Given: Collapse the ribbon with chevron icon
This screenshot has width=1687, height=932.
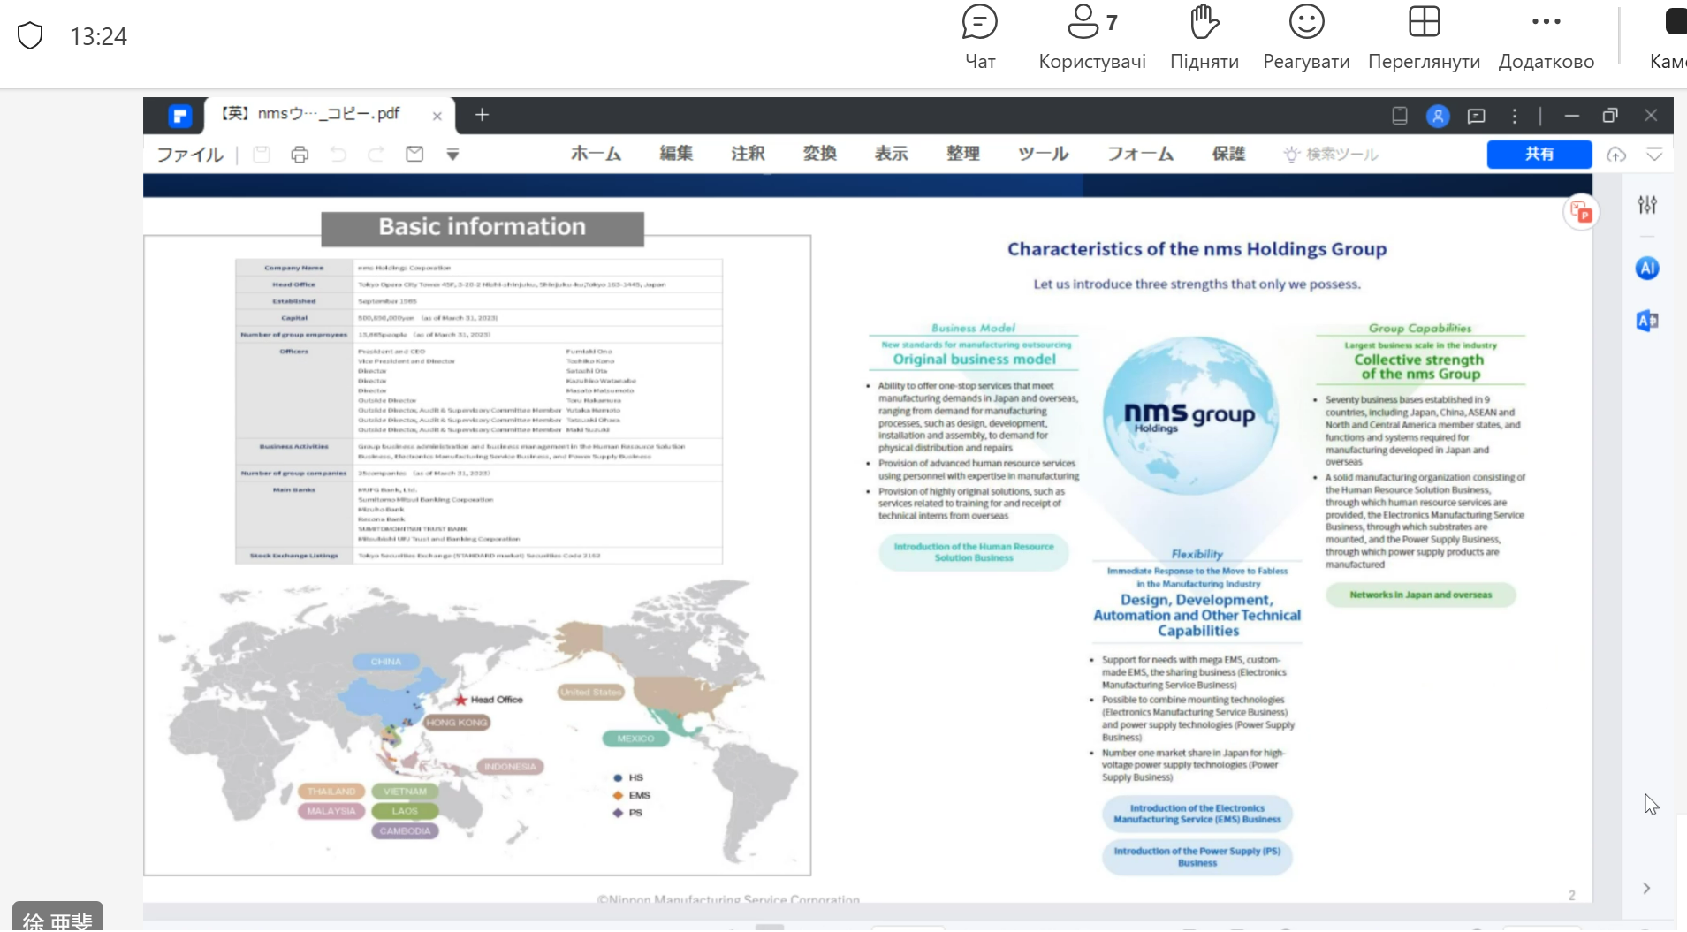Looking at the screenshot, I should 1654,155.
